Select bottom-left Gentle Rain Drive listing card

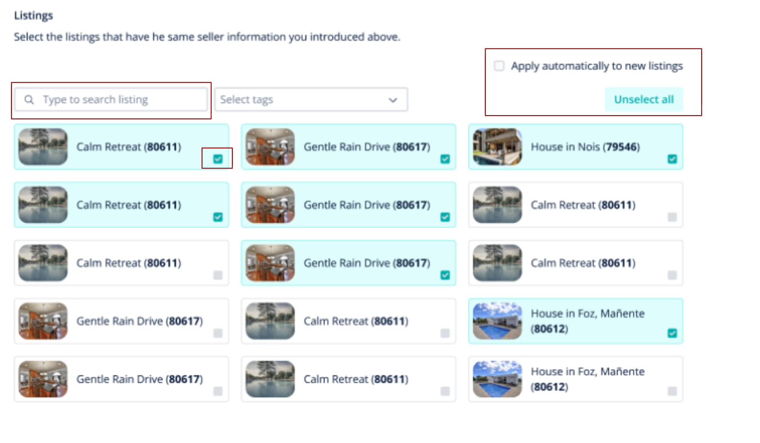[121, 379]
